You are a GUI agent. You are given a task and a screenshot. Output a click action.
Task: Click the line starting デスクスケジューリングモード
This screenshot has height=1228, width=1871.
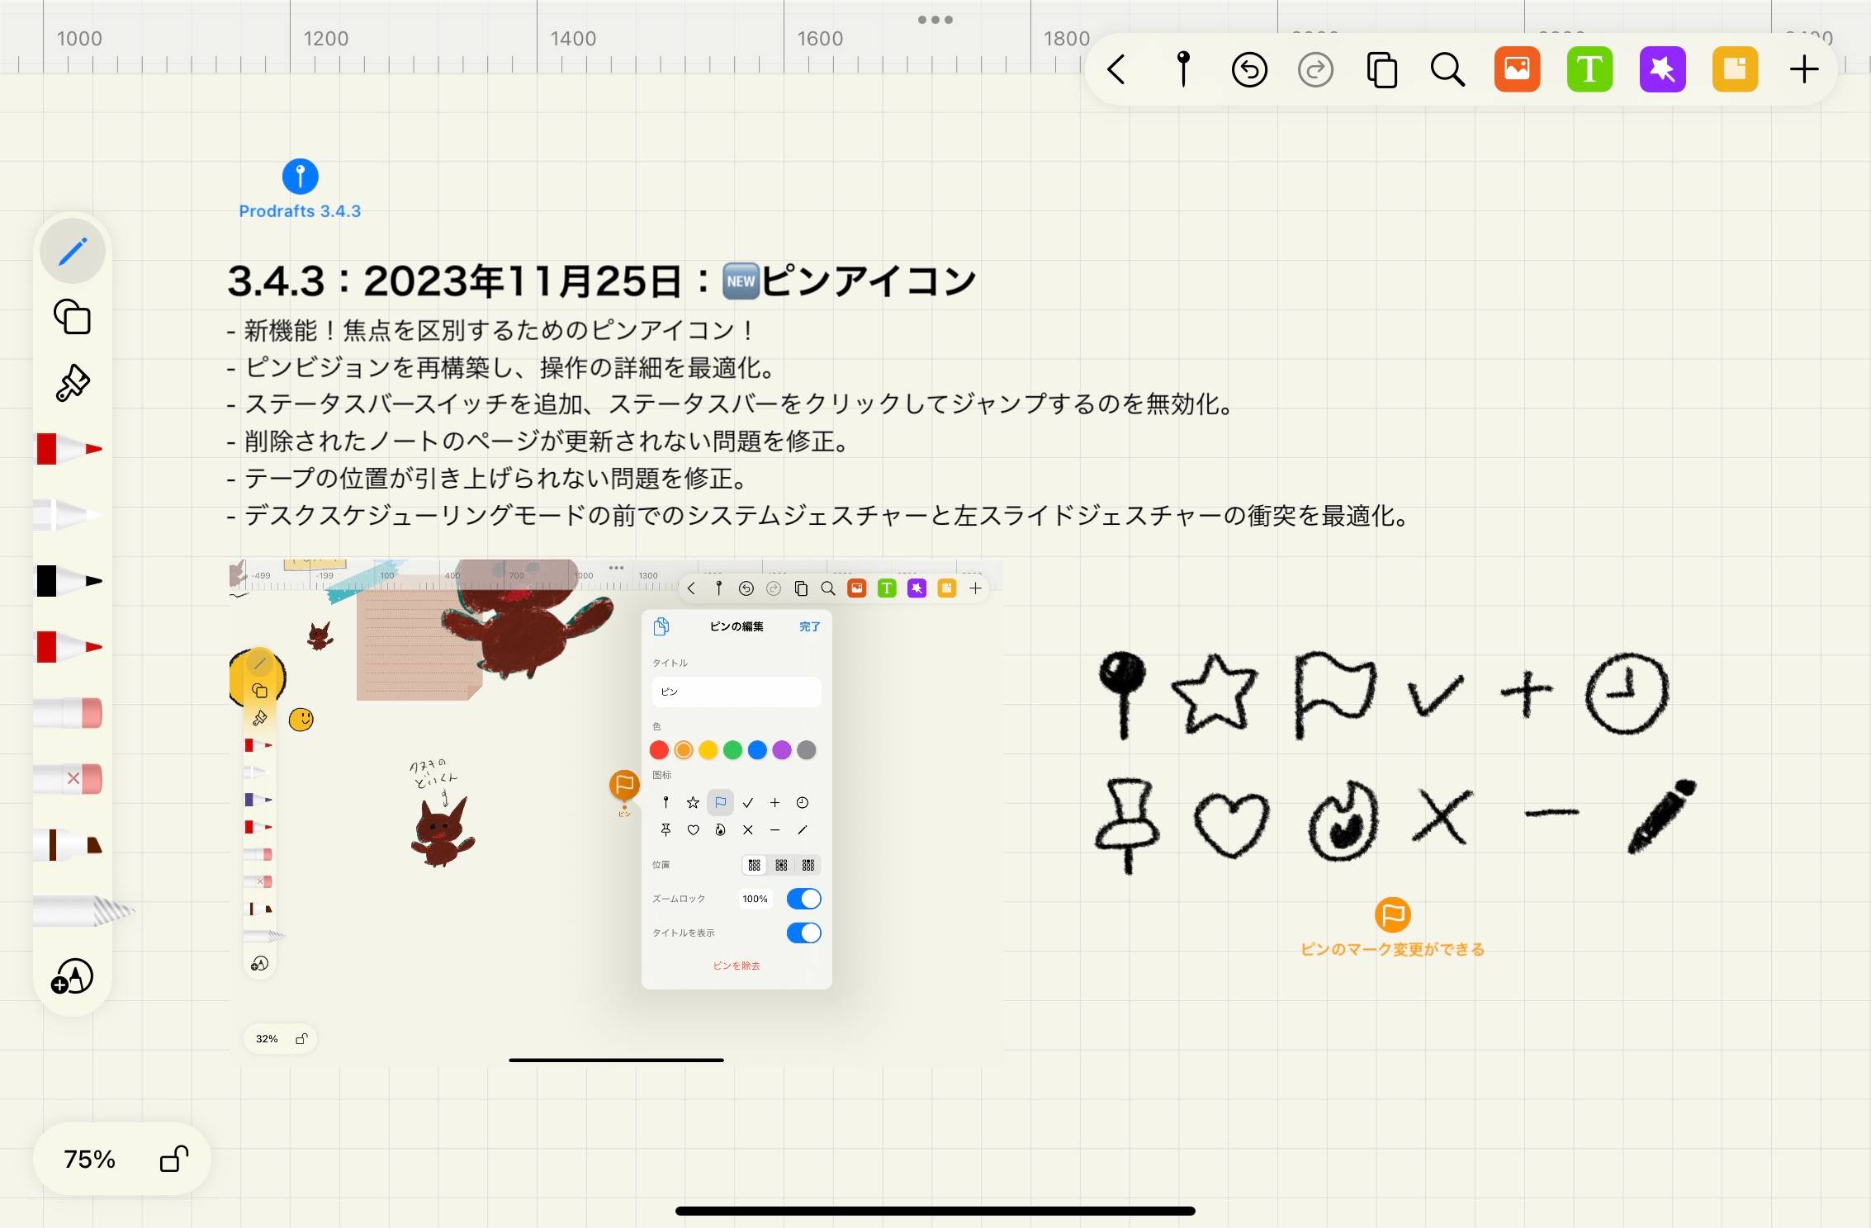pos(818,516)
